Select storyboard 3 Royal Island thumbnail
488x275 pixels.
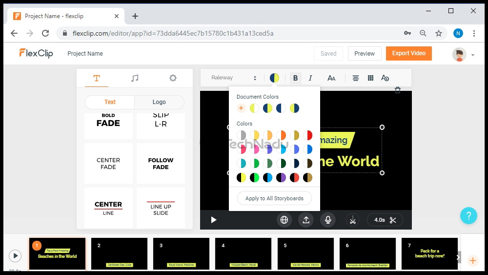181,254
